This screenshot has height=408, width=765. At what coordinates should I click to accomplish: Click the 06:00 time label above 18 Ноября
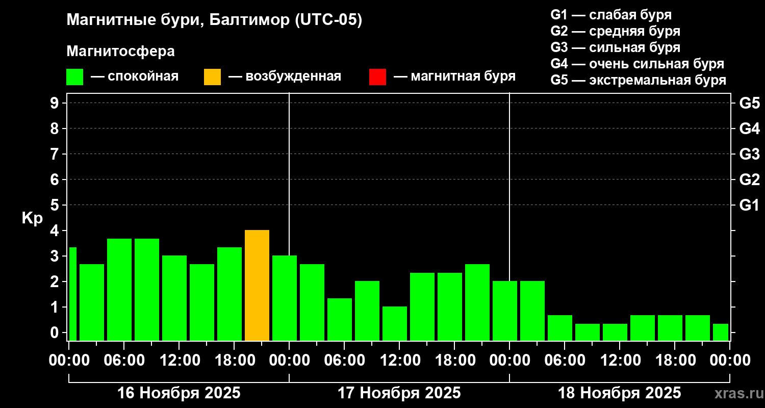pos(565,361)
